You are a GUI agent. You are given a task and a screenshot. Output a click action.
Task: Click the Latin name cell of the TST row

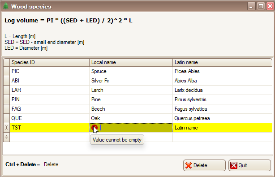point(223,128)
